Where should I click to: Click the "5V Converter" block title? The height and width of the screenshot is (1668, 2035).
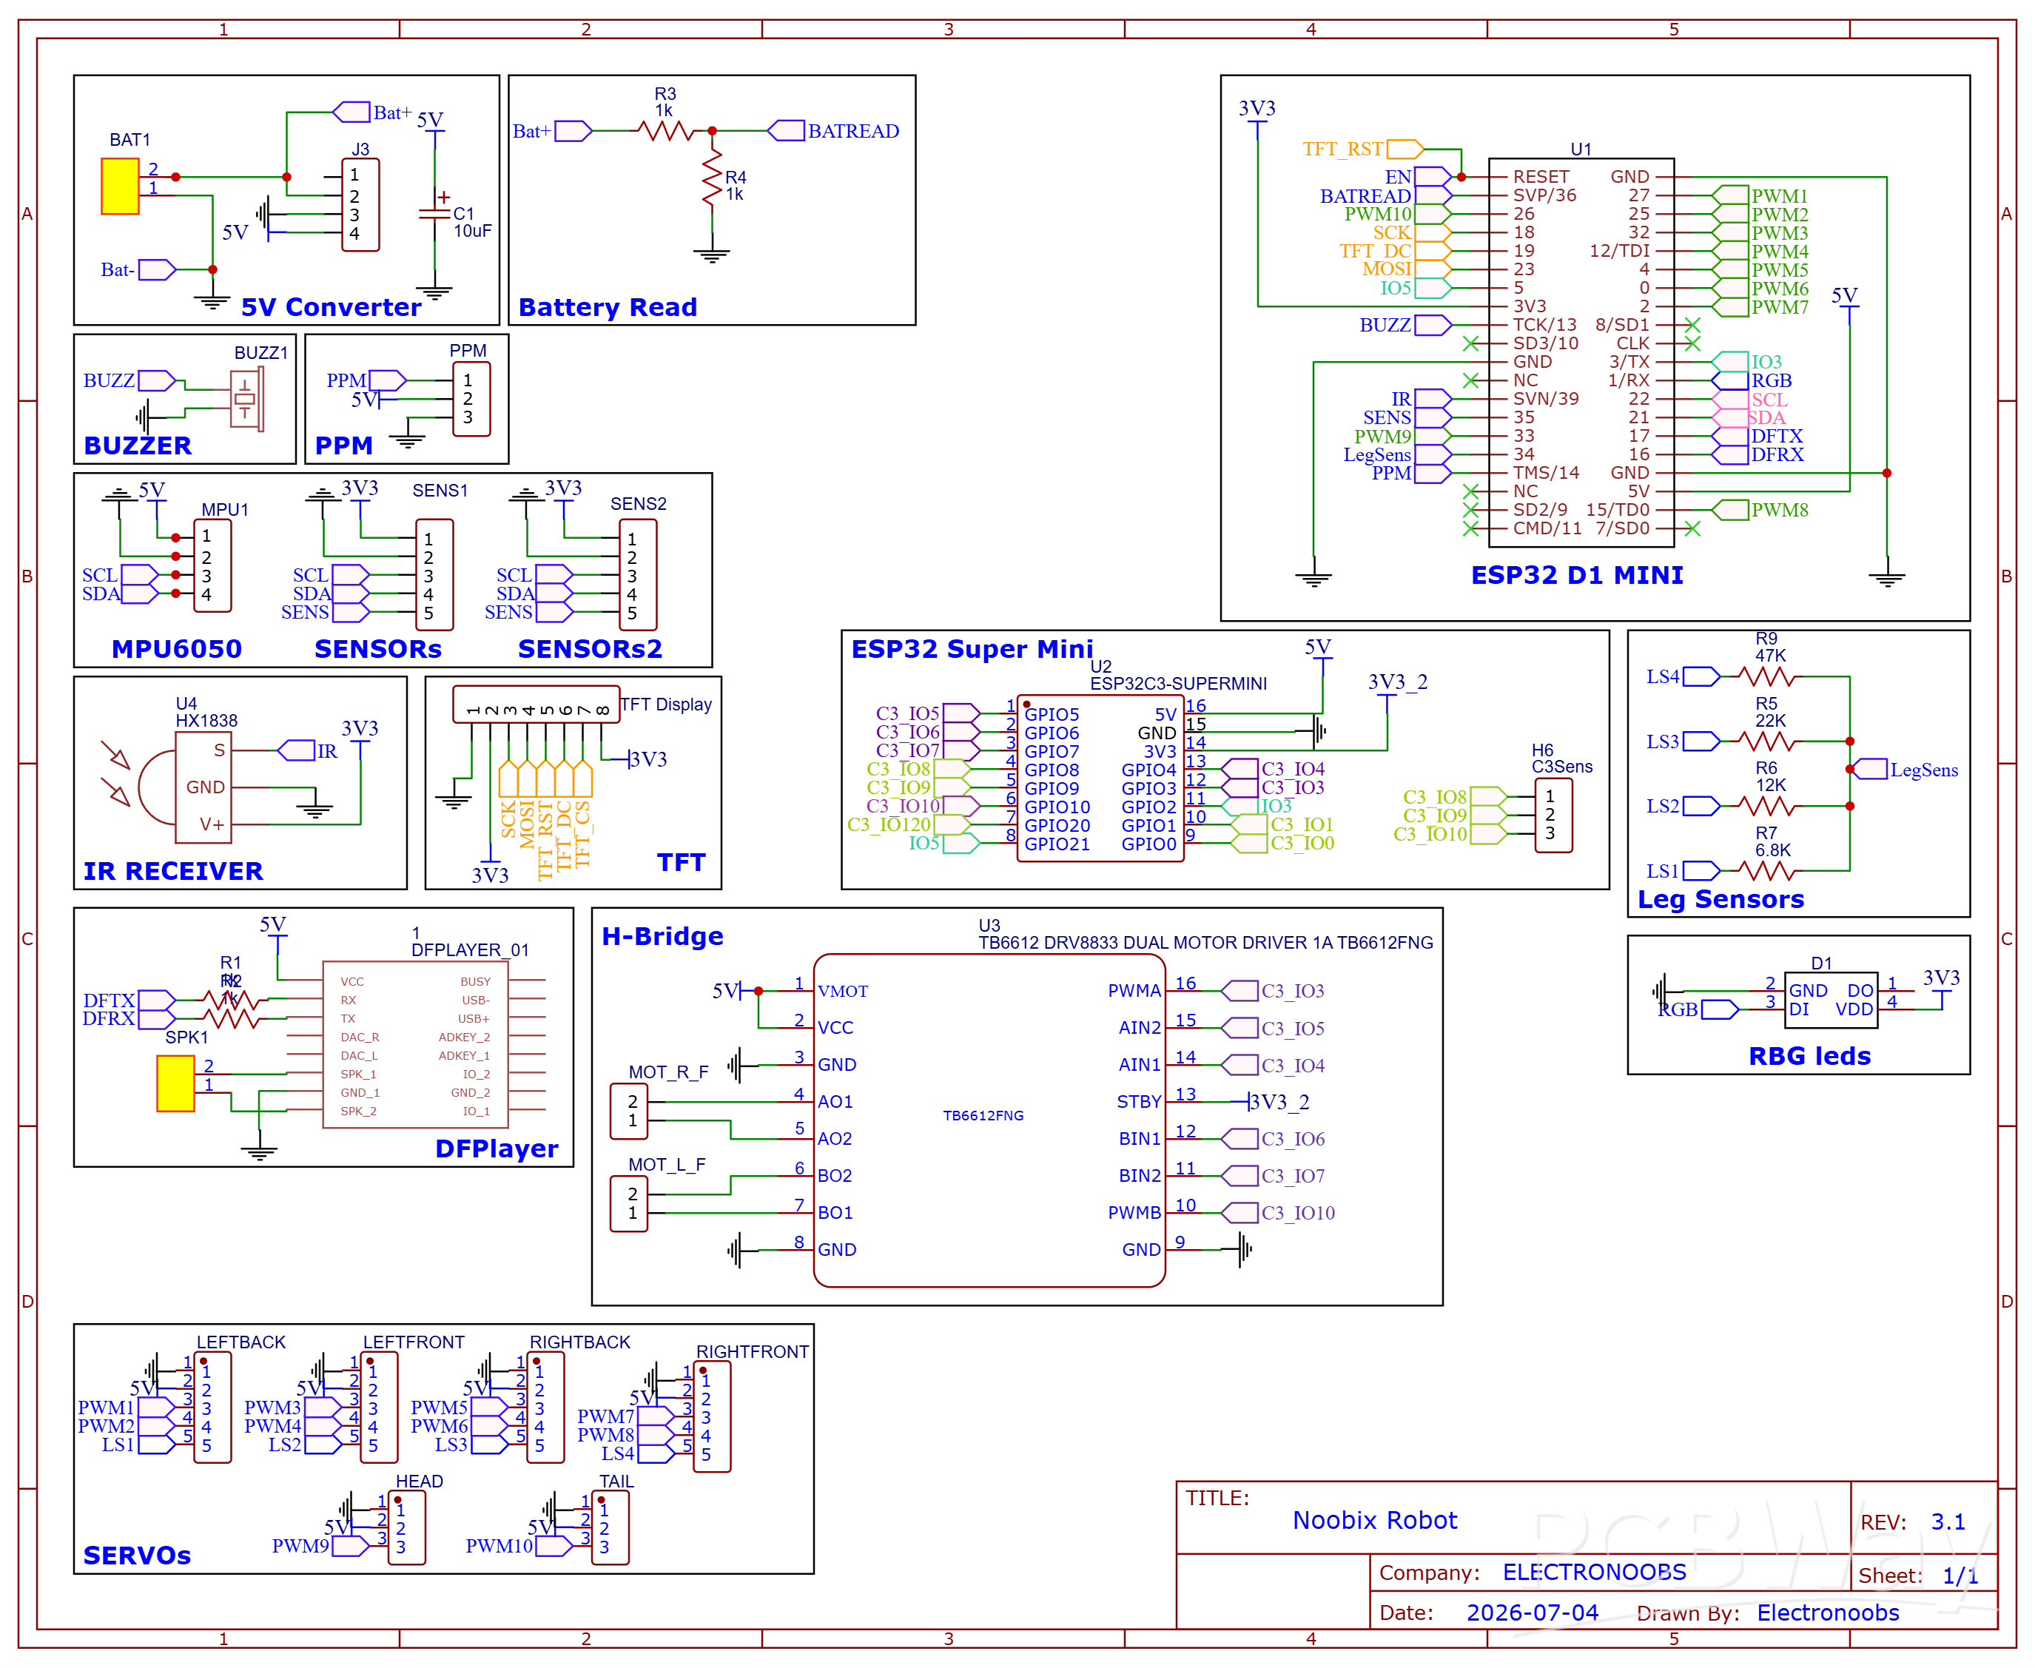(x=331, y=307)
